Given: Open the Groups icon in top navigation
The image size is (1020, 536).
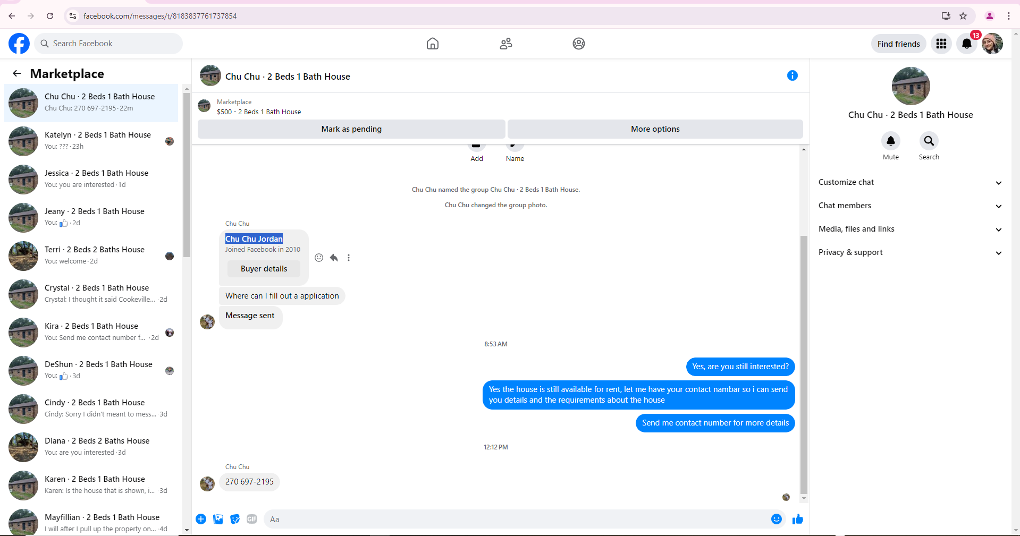Looking at the screenshot, I should pos(579,44).
